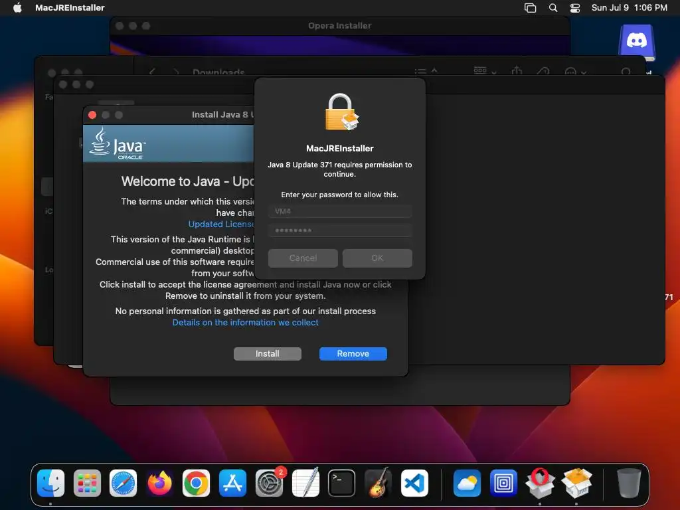Open Control Center in menu bar

tap(575, 7)
